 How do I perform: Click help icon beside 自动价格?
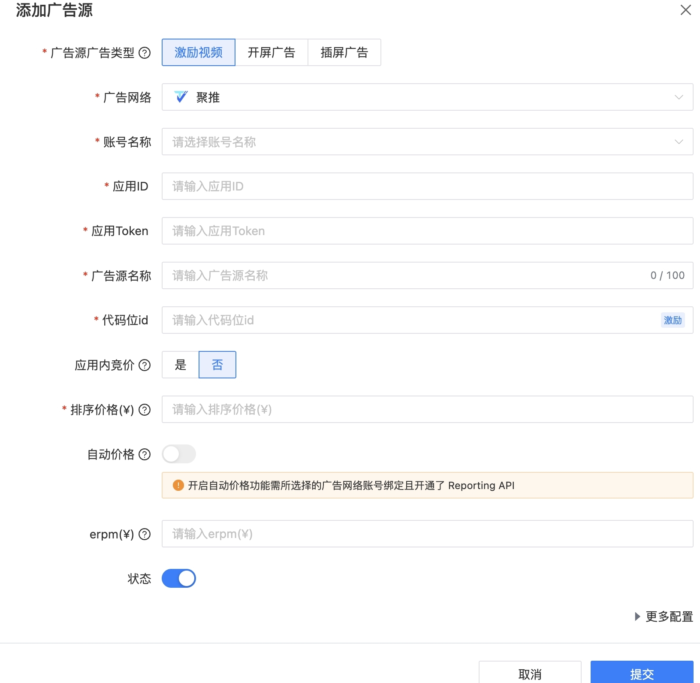click(145, 454)
